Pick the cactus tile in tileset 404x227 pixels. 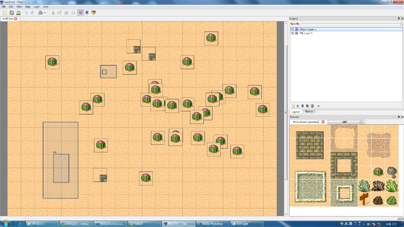tap(378, 172)
